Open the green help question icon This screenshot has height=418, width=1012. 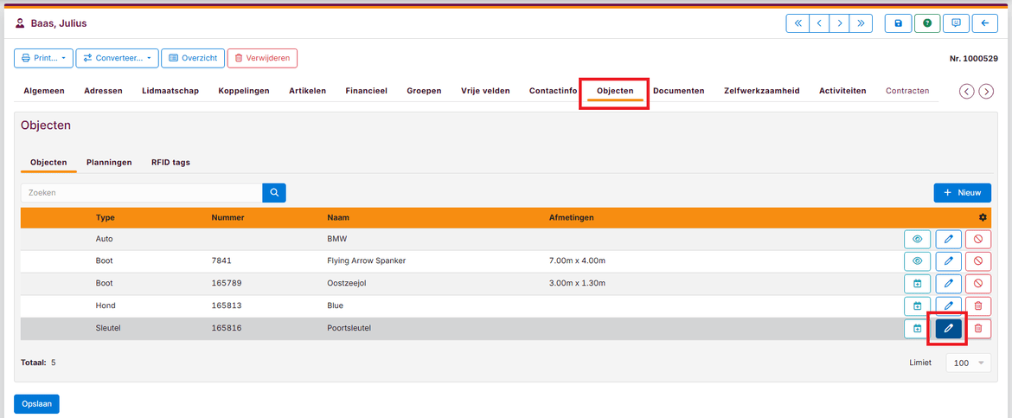click(x=927, y=23)
